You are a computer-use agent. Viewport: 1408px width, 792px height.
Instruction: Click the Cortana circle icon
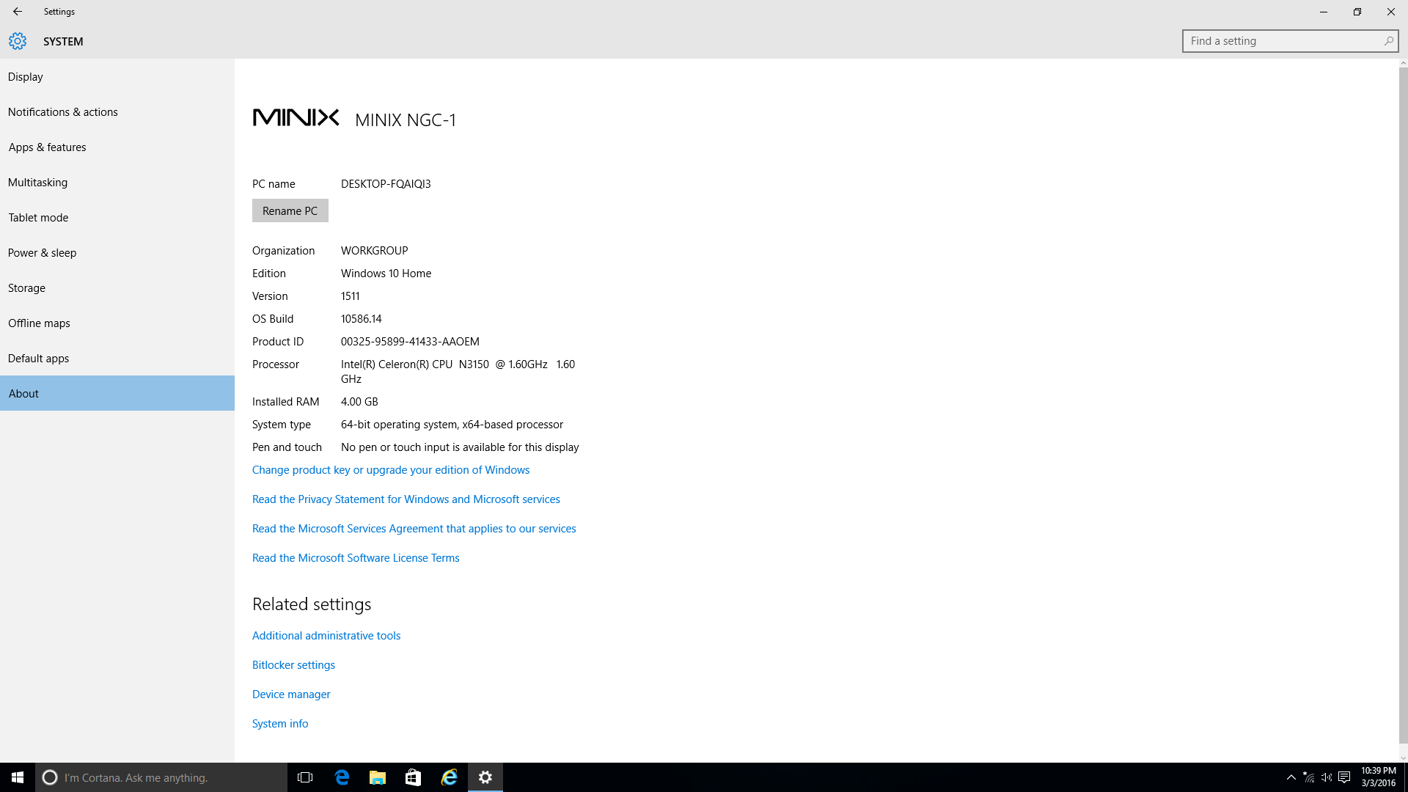click(x=50, y=777)
